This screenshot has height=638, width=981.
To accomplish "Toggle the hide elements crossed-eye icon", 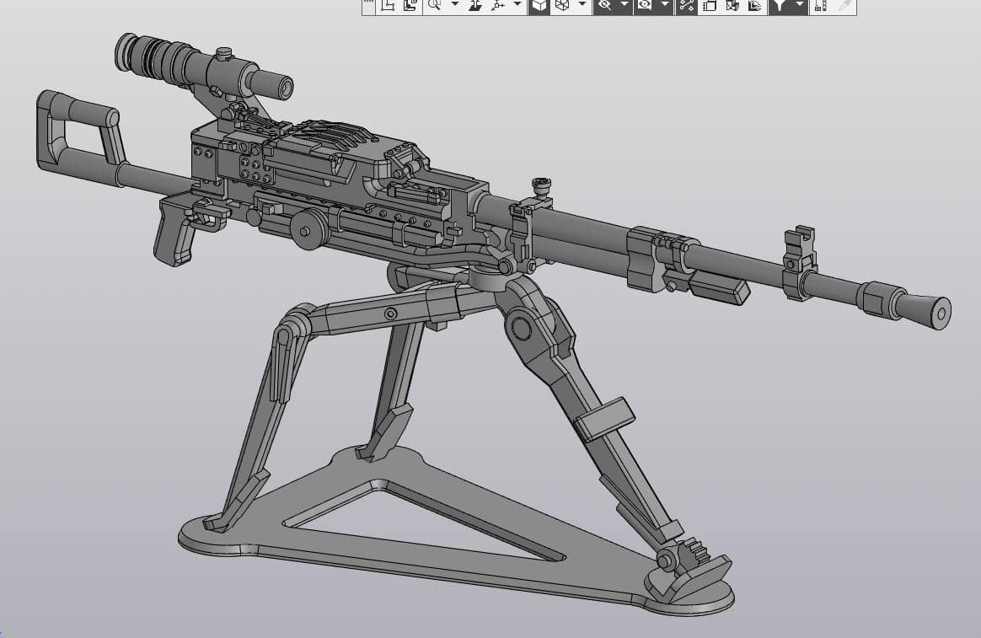I will point(604,6).
